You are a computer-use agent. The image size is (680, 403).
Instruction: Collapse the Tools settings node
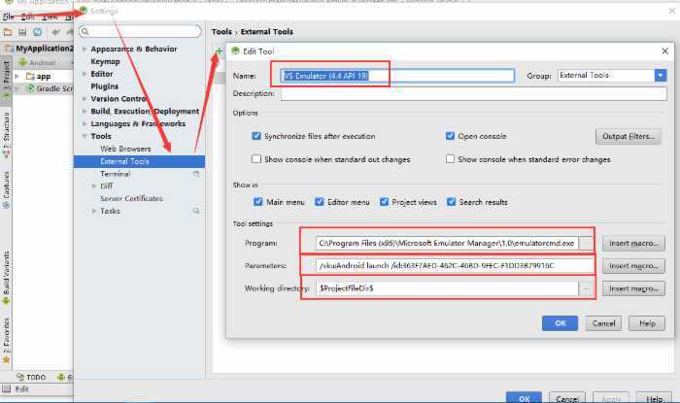click(85, 136)
